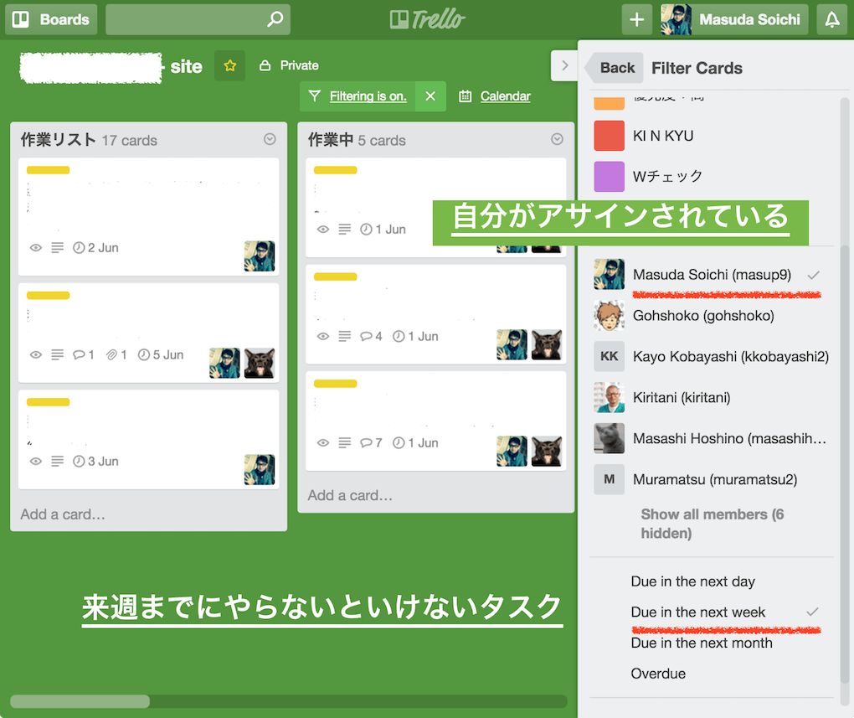Star the board with the star icon
This screenshot has height=718, width=854.
229,65
